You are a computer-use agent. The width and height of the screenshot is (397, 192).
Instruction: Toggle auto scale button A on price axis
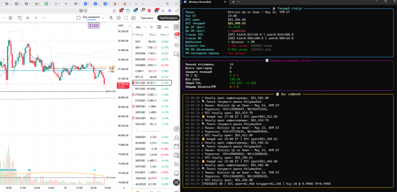(x=124, y=188)
